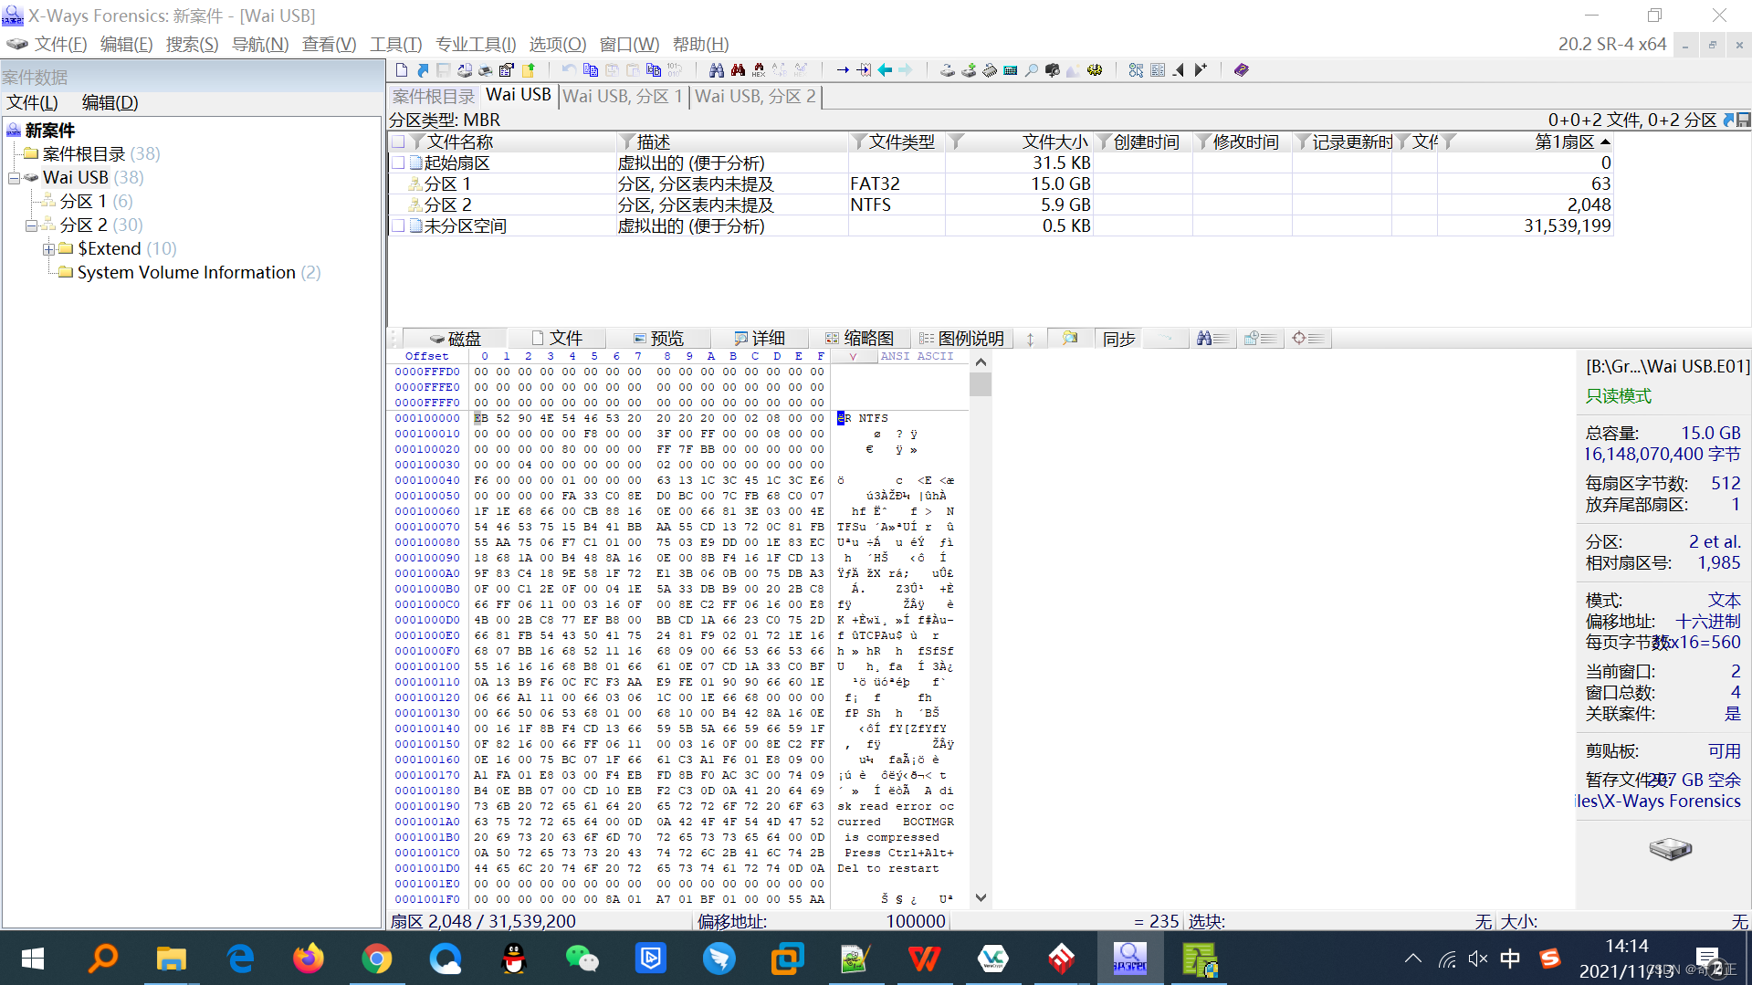Click the Copy block toolbar icon
The width and height of the screenshot is (1752, 985).
pyautogui.click(x=591, y=69)
